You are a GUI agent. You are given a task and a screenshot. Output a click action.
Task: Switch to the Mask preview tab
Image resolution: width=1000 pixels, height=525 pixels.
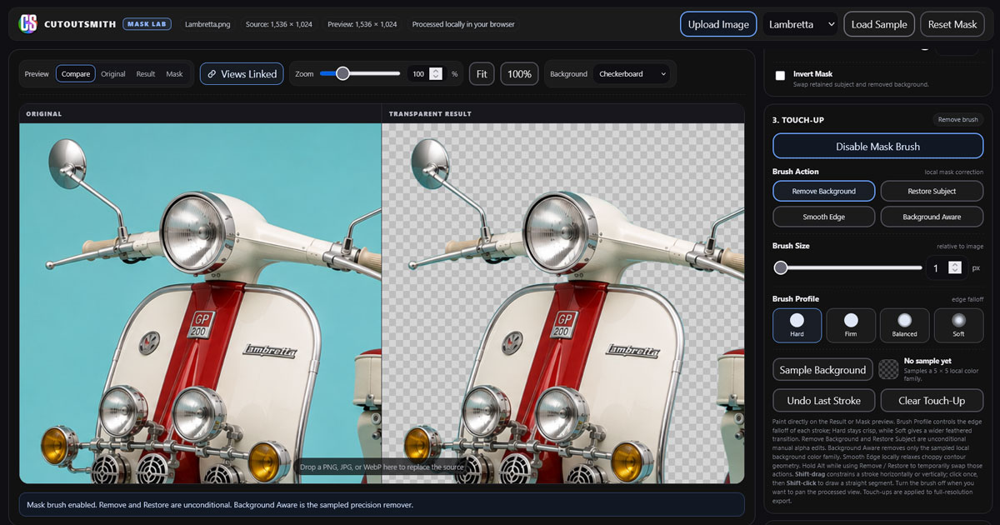point(174,74)
